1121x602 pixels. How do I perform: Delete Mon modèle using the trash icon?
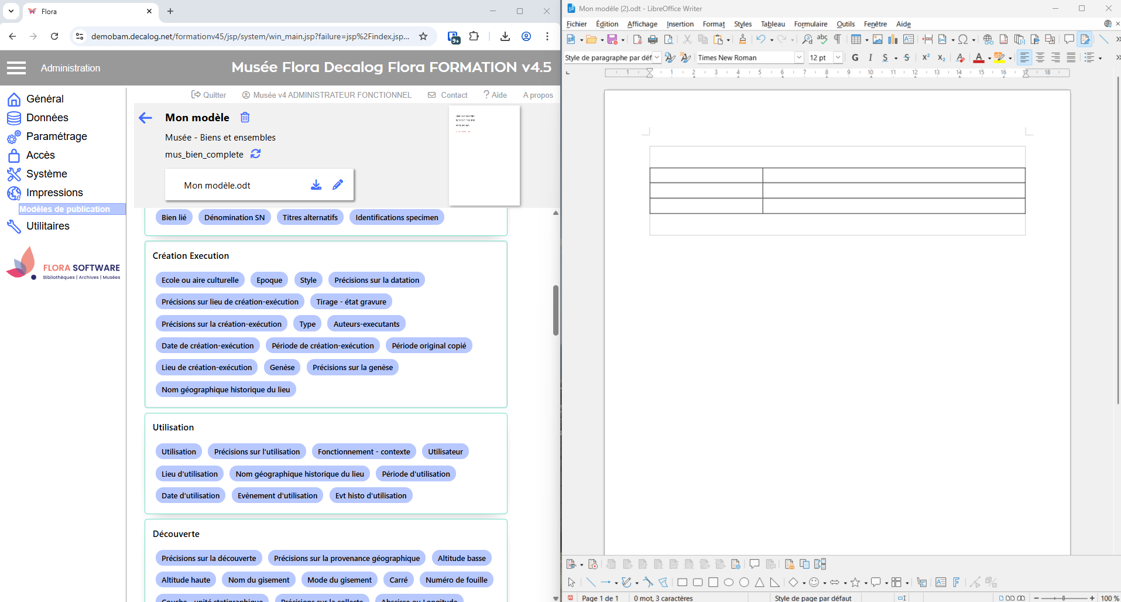245,118
